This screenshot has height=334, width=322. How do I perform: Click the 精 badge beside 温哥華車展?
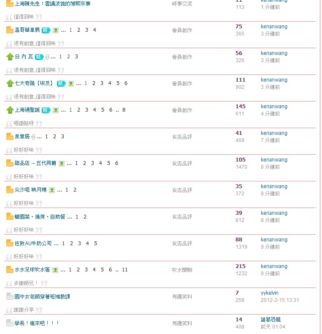click(x=46, y=30)
